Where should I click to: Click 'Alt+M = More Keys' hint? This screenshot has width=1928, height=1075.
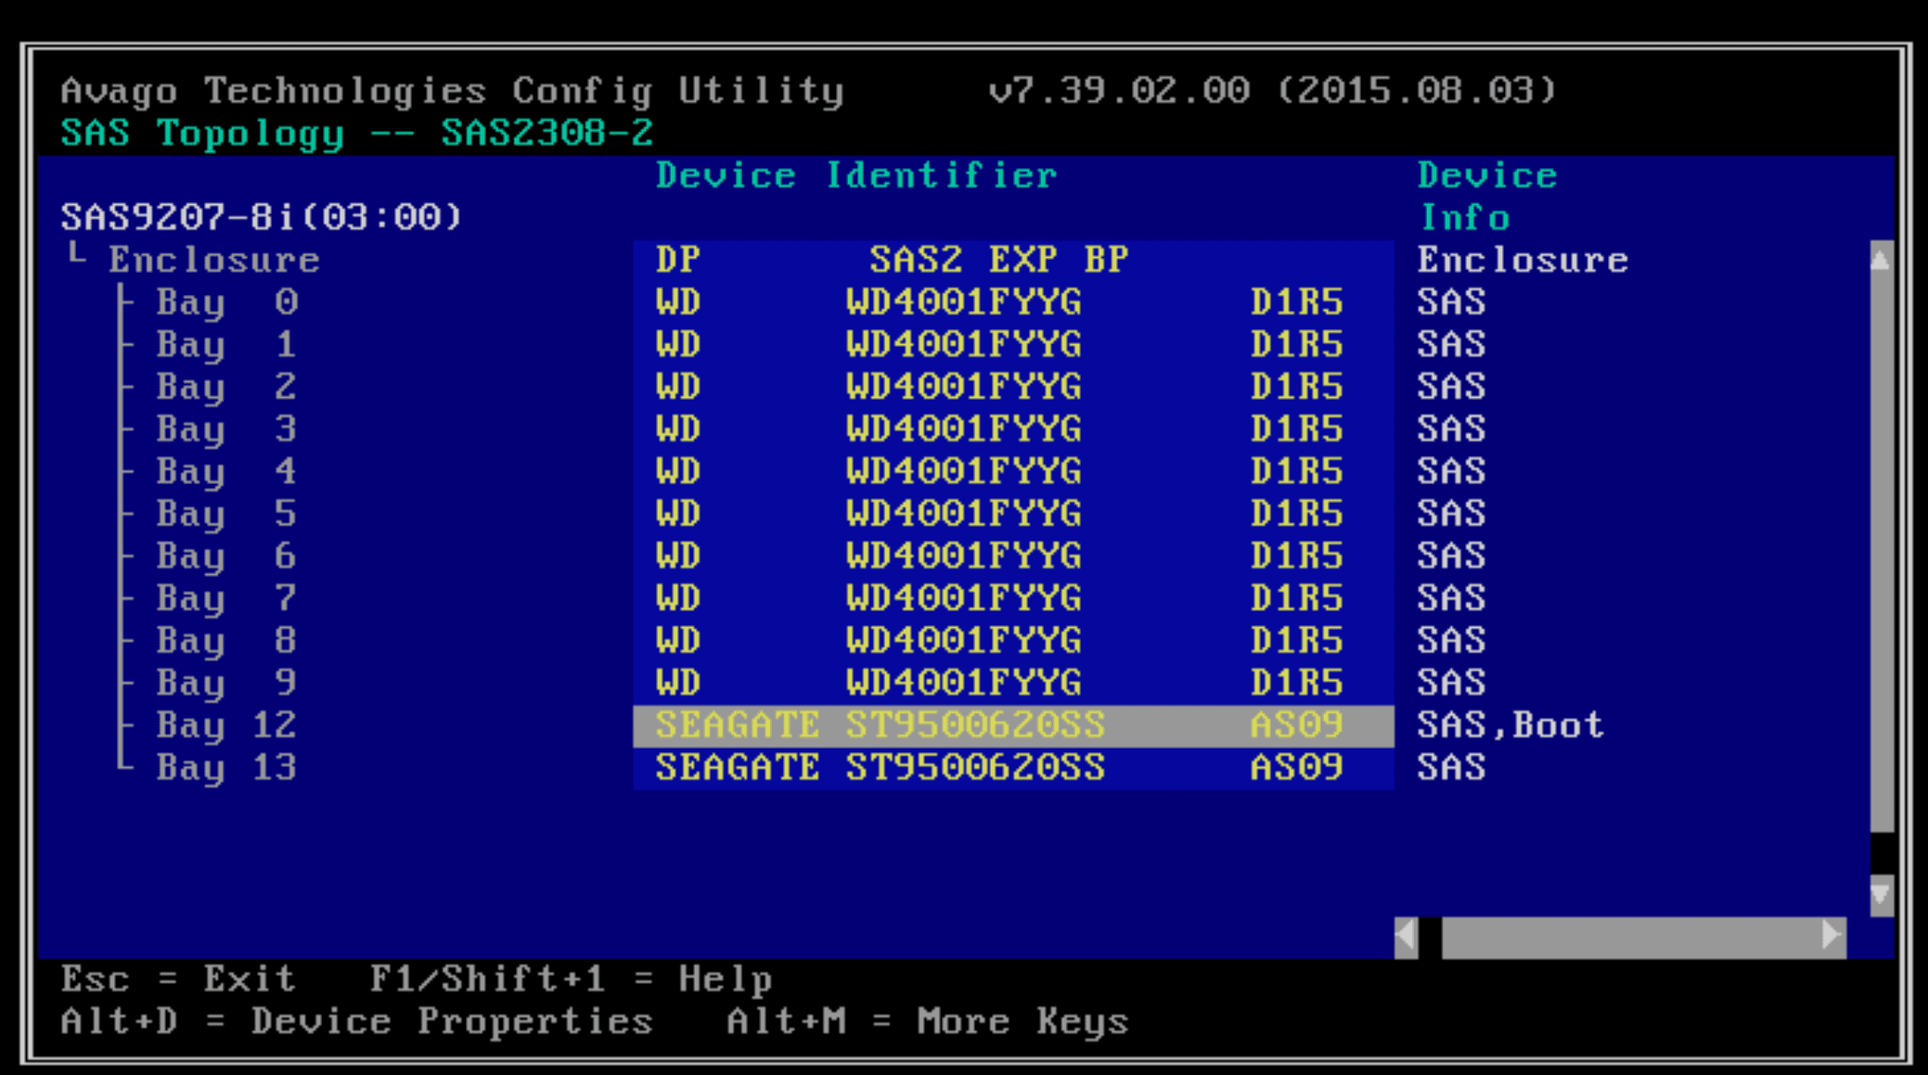click(928, 1022)
